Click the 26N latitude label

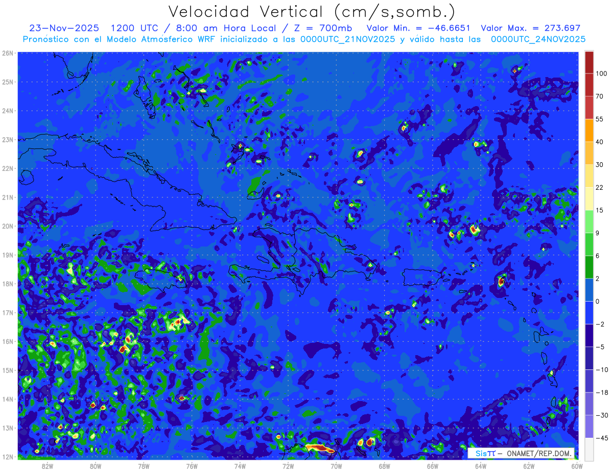pyautogui.click(x=7, y=53)
